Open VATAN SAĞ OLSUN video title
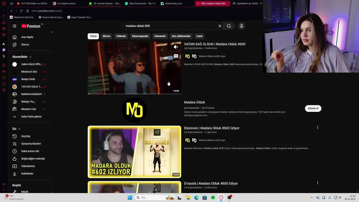 click(x=215, y=44)
